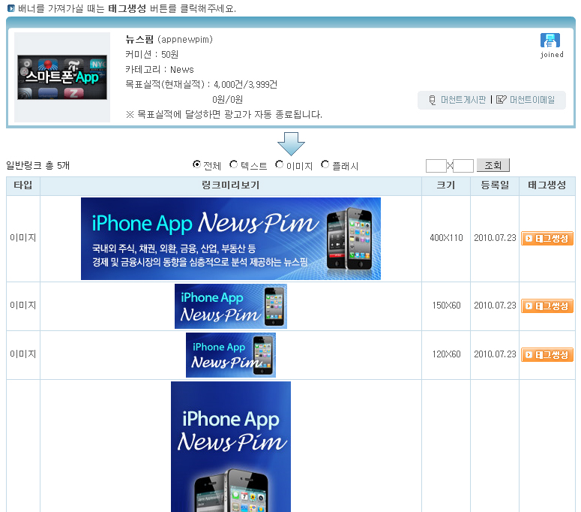Select the 플래시 radio button
The image size is (581, 512).
pyautogui.click(x=325, y=164)
